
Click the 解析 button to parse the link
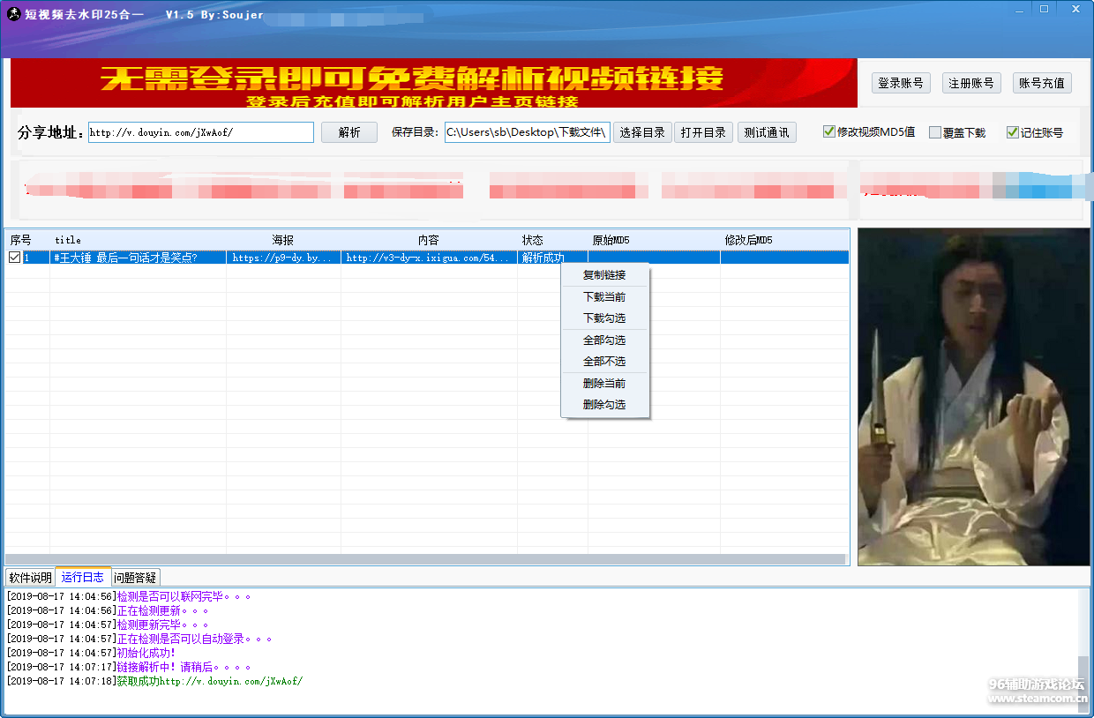(348, 131)
